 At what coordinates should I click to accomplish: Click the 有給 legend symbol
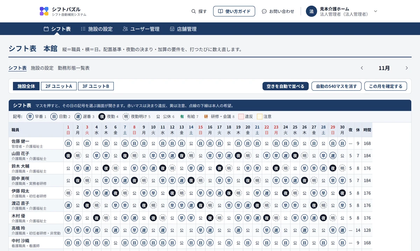(182, 117)
